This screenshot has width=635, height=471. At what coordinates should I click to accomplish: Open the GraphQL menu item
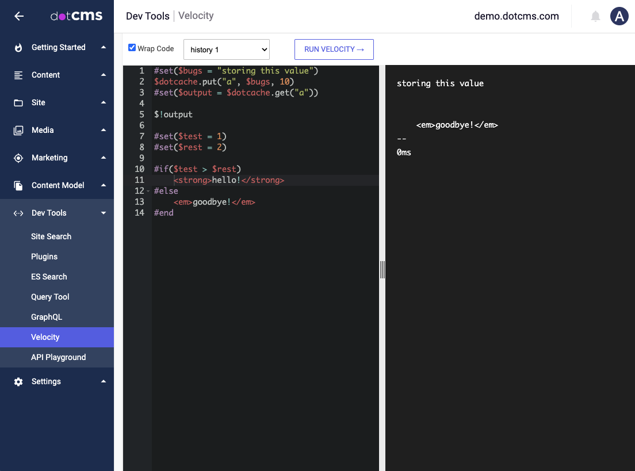point(47,317)
